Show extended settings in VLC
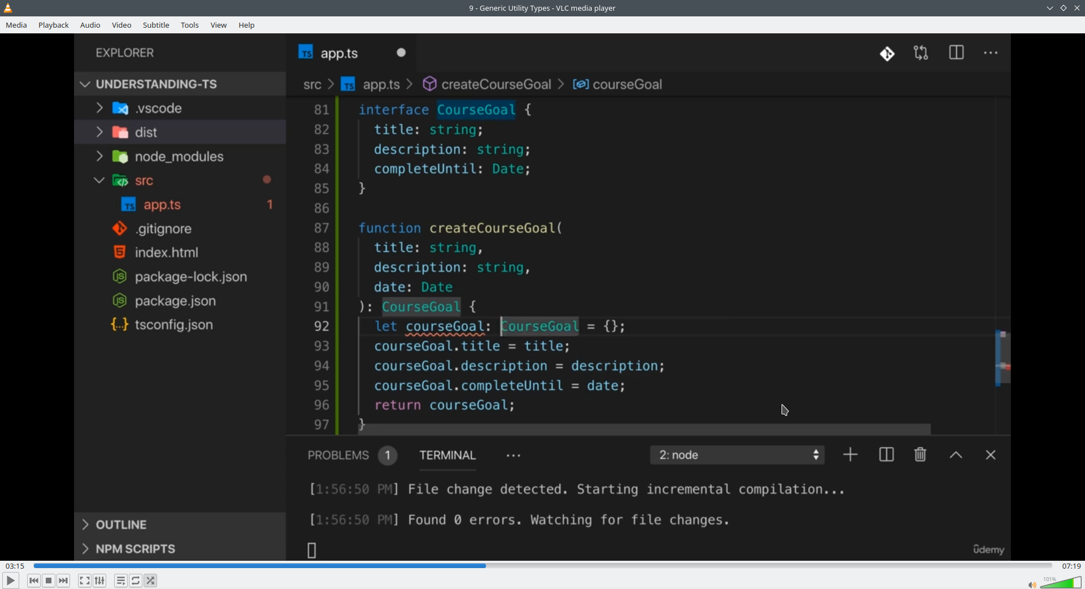 pos(100,581)
